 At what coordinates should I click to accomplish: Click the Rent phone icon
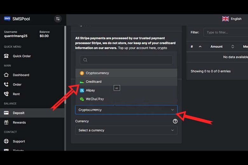coord(6,94)
